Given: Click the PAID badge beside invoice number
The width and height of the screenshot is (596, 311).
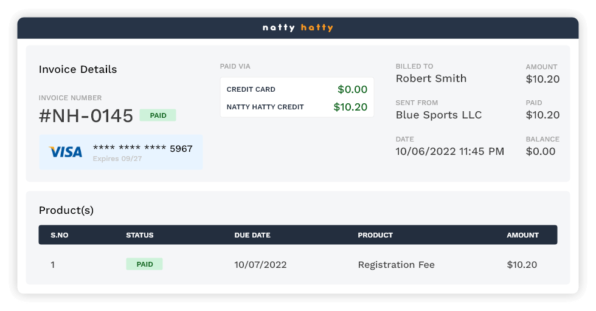Looking at the screenshot, I should point(158,115).
